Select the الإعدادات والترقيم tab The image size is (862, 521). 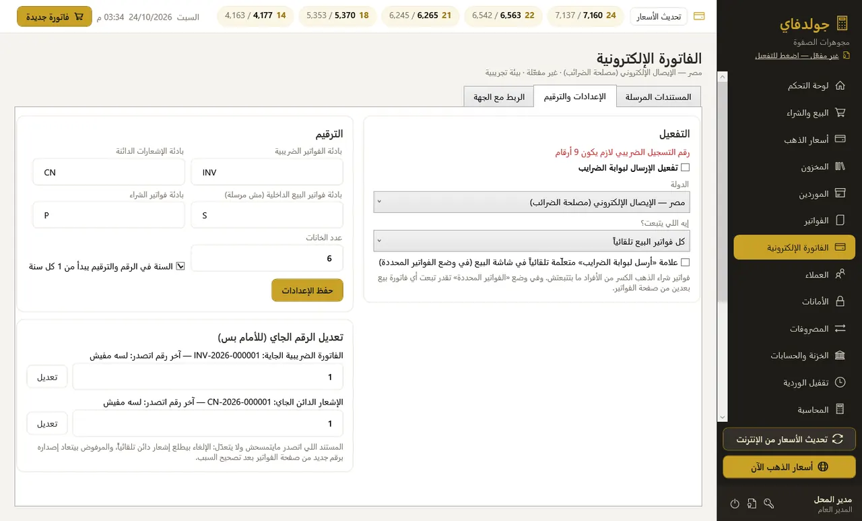click(x=575, y=96)
